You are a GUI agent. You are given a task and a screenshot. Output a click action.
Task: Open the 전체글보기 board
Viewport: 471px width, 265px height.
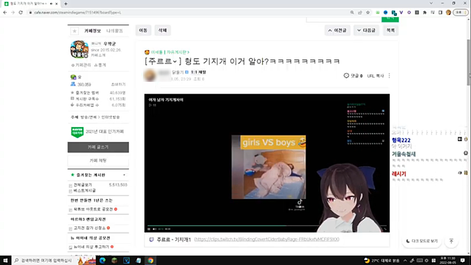coord(83,185)
